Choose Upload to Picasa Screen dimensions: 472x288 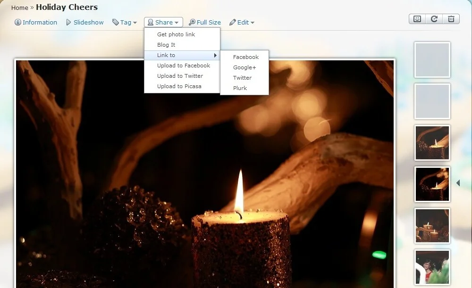pos(179,86)
